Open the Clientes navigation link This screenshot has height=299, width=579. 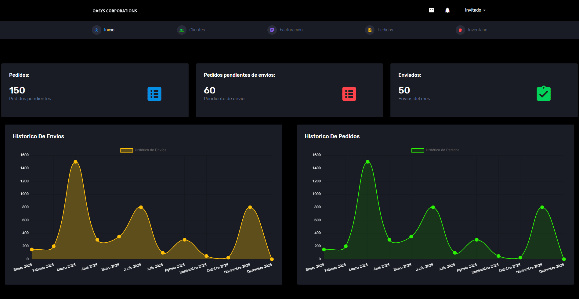click(x=197, y=30)
